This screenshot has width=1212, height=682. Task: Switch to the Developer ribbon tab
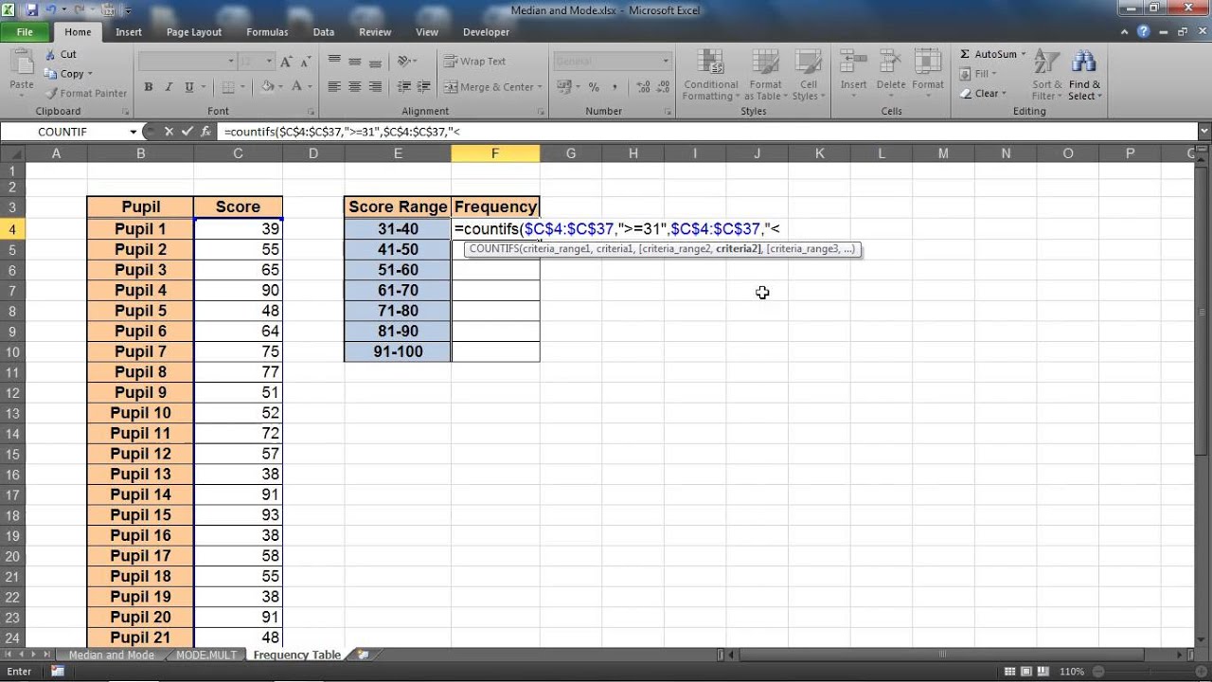[486, 31]
